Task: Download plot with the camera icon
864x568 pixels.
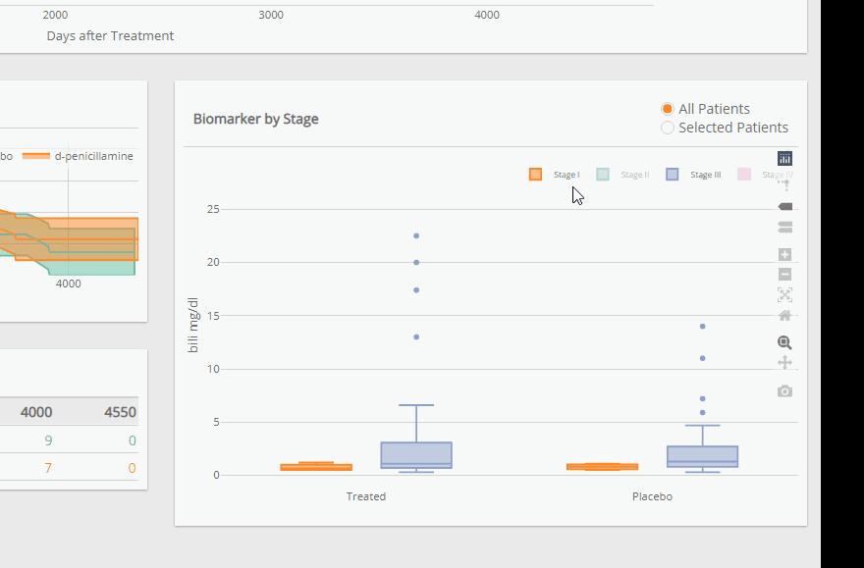Action: coord(784,391)
